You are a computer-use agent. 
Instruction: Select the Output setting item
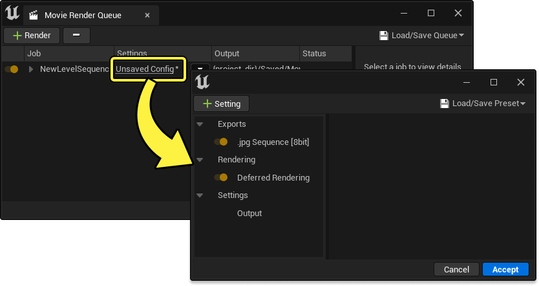click(x=249, y=214)
